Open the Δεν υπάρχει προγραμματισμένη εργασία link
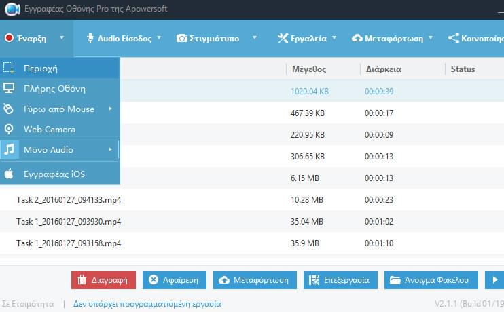504x312 pixels. pos(147,304)
